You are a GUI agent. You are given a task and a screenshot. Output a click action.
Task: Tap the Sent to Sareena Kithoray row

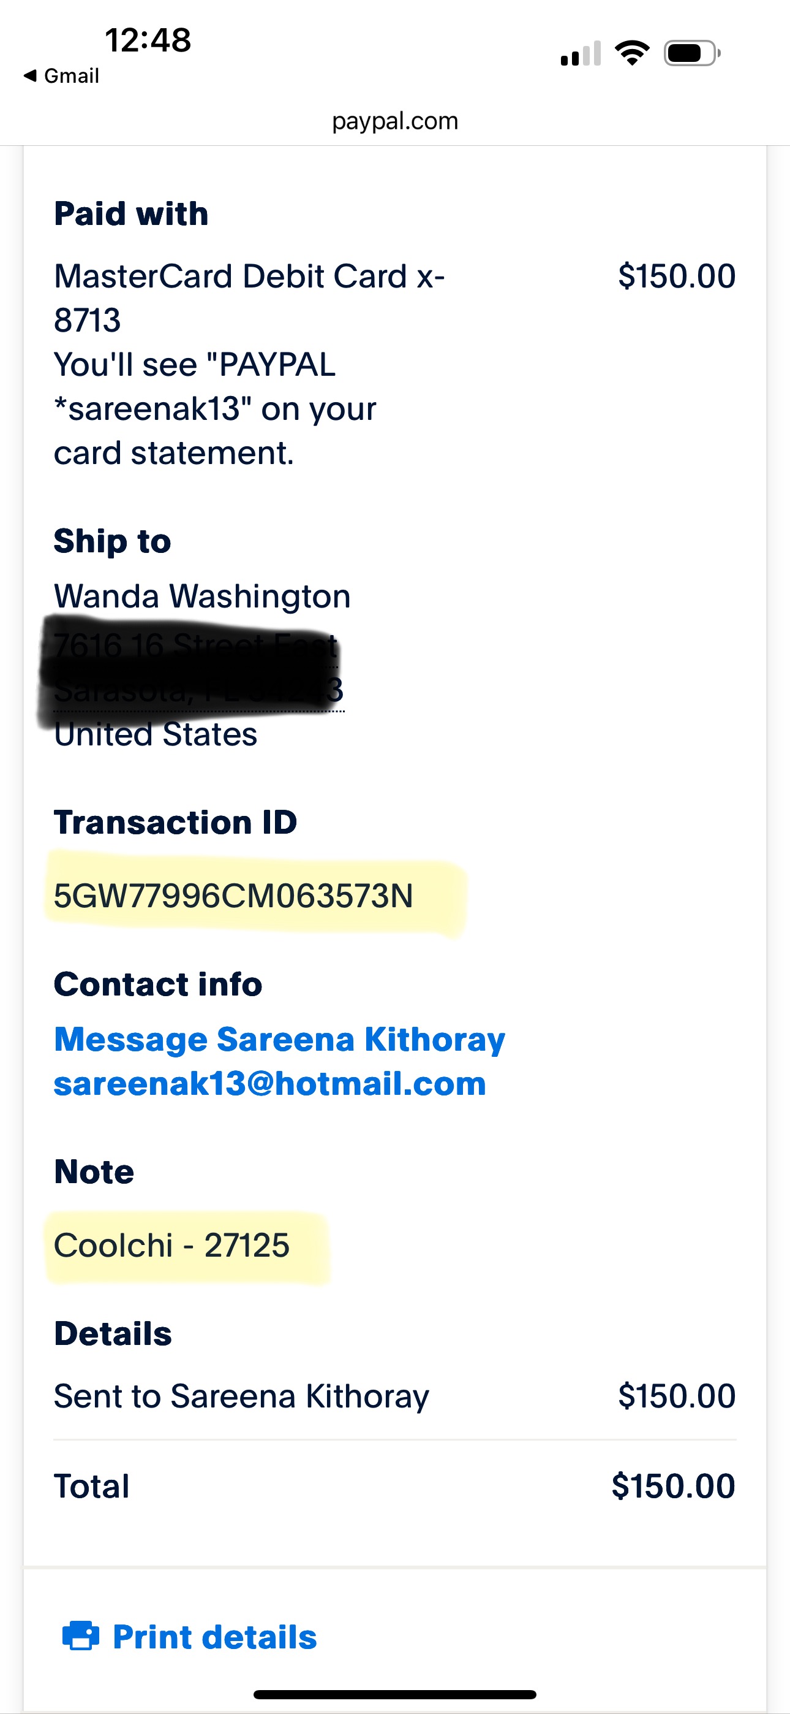241,1396
